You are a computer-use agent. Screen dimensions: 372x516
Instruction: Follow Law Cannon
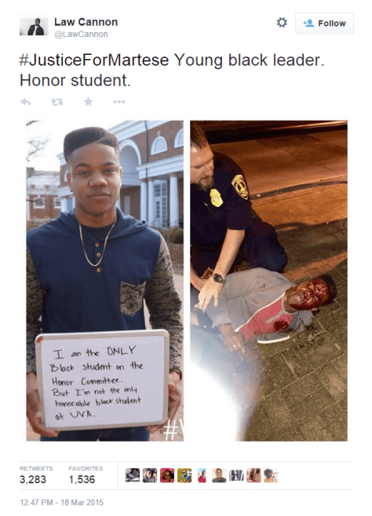pyautogui.click(x=324, y=24)
